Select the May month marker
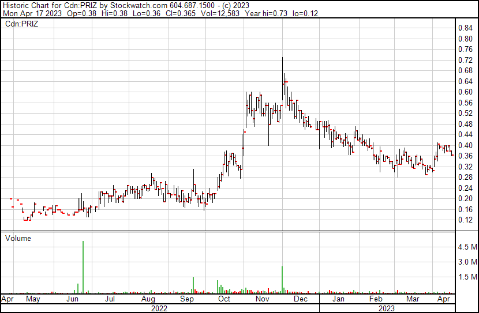479x313 pixels. click(x=32, y=299)
